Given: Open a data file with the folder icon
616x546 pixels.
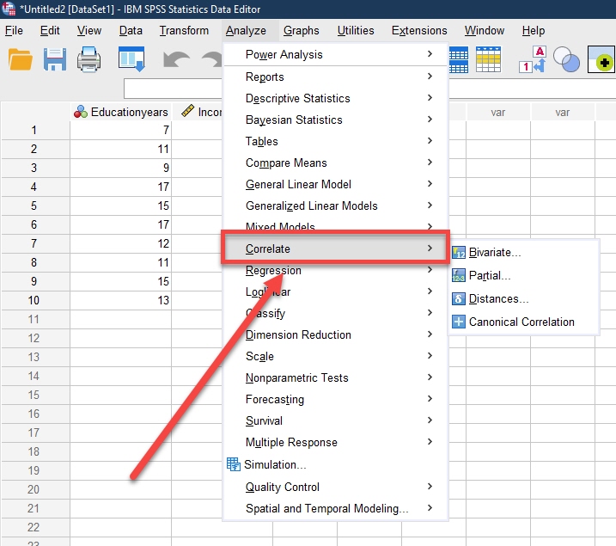Looking at the screenshot, I should 20,59.
